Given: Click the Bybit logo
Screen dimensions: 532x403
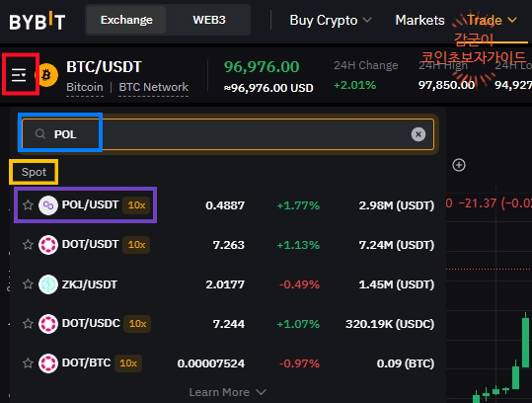Looking at the screenshot, I should pos(37,21).
